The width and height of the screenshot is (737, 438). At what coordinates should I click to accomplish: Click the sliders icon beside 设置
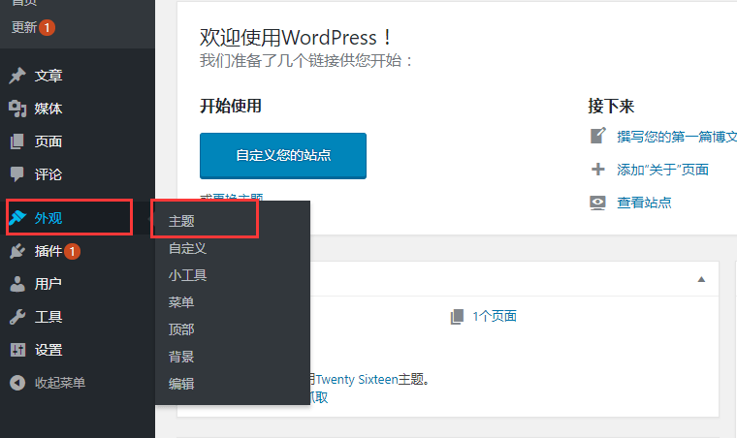(x=17, y=350)
